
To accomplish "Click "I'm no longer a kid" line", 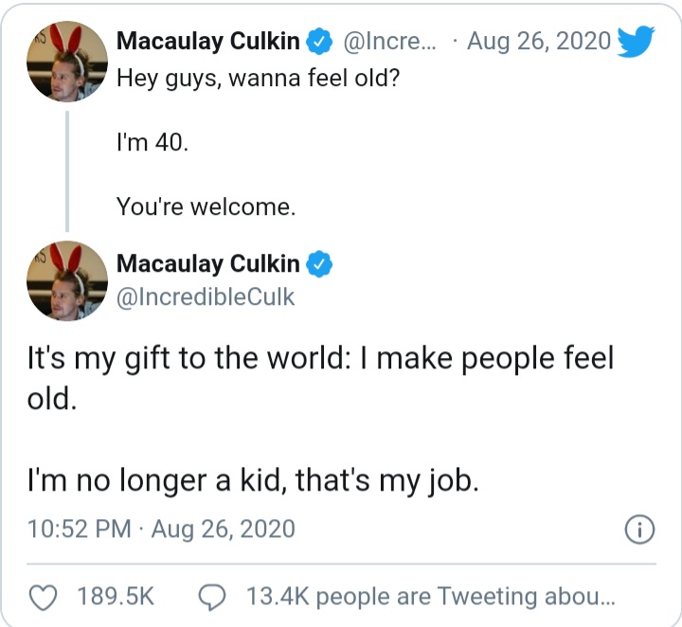I will coord(253,481).
